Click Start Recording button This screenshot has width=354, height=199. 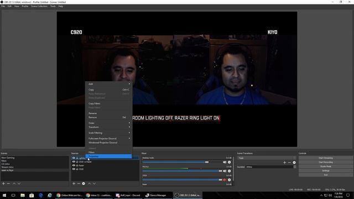click(x=326, y=162)
